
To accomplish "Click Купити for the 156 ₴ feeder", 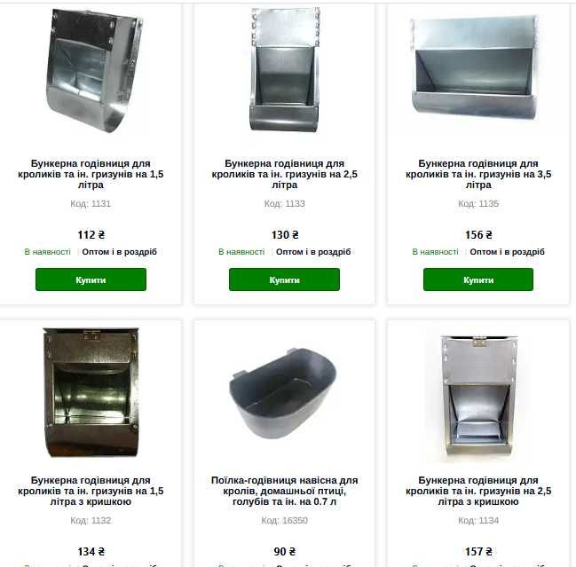I will (478, 280).
